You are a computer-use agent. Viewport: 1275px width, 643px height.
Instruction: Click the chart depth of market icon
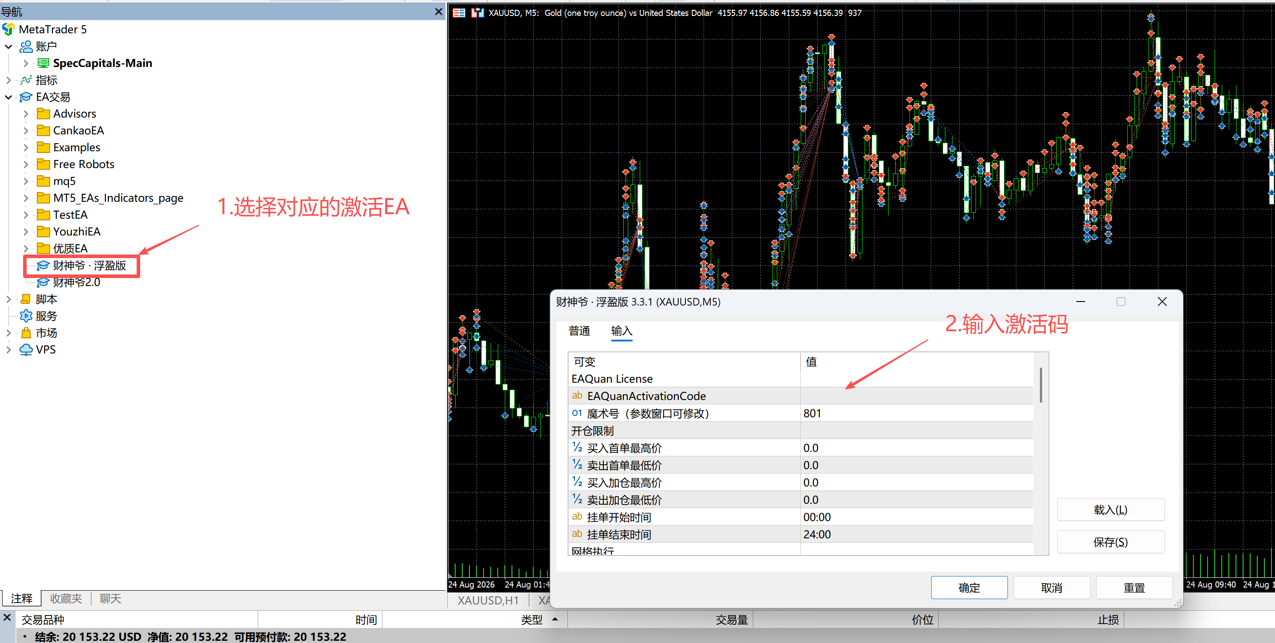[477, 13]
